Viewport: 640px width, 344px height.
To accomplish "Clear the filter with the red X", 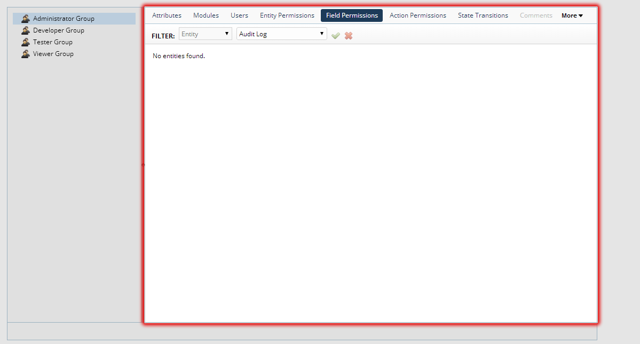I will [348, 36].
